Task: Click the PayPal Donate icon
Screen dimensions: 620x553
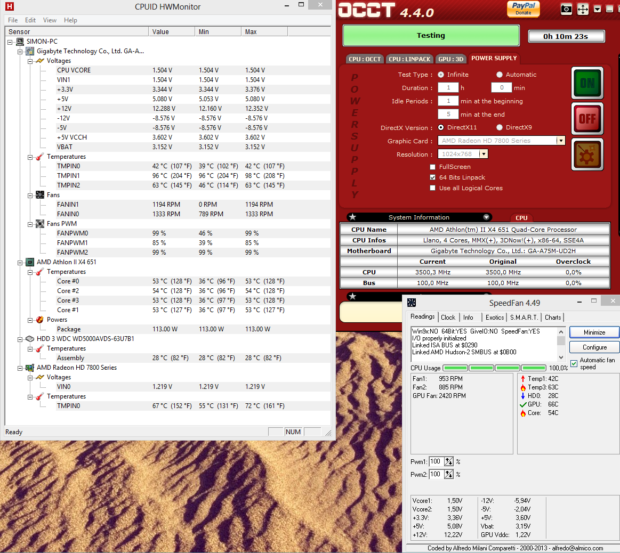Action: [x=523, y=9]
